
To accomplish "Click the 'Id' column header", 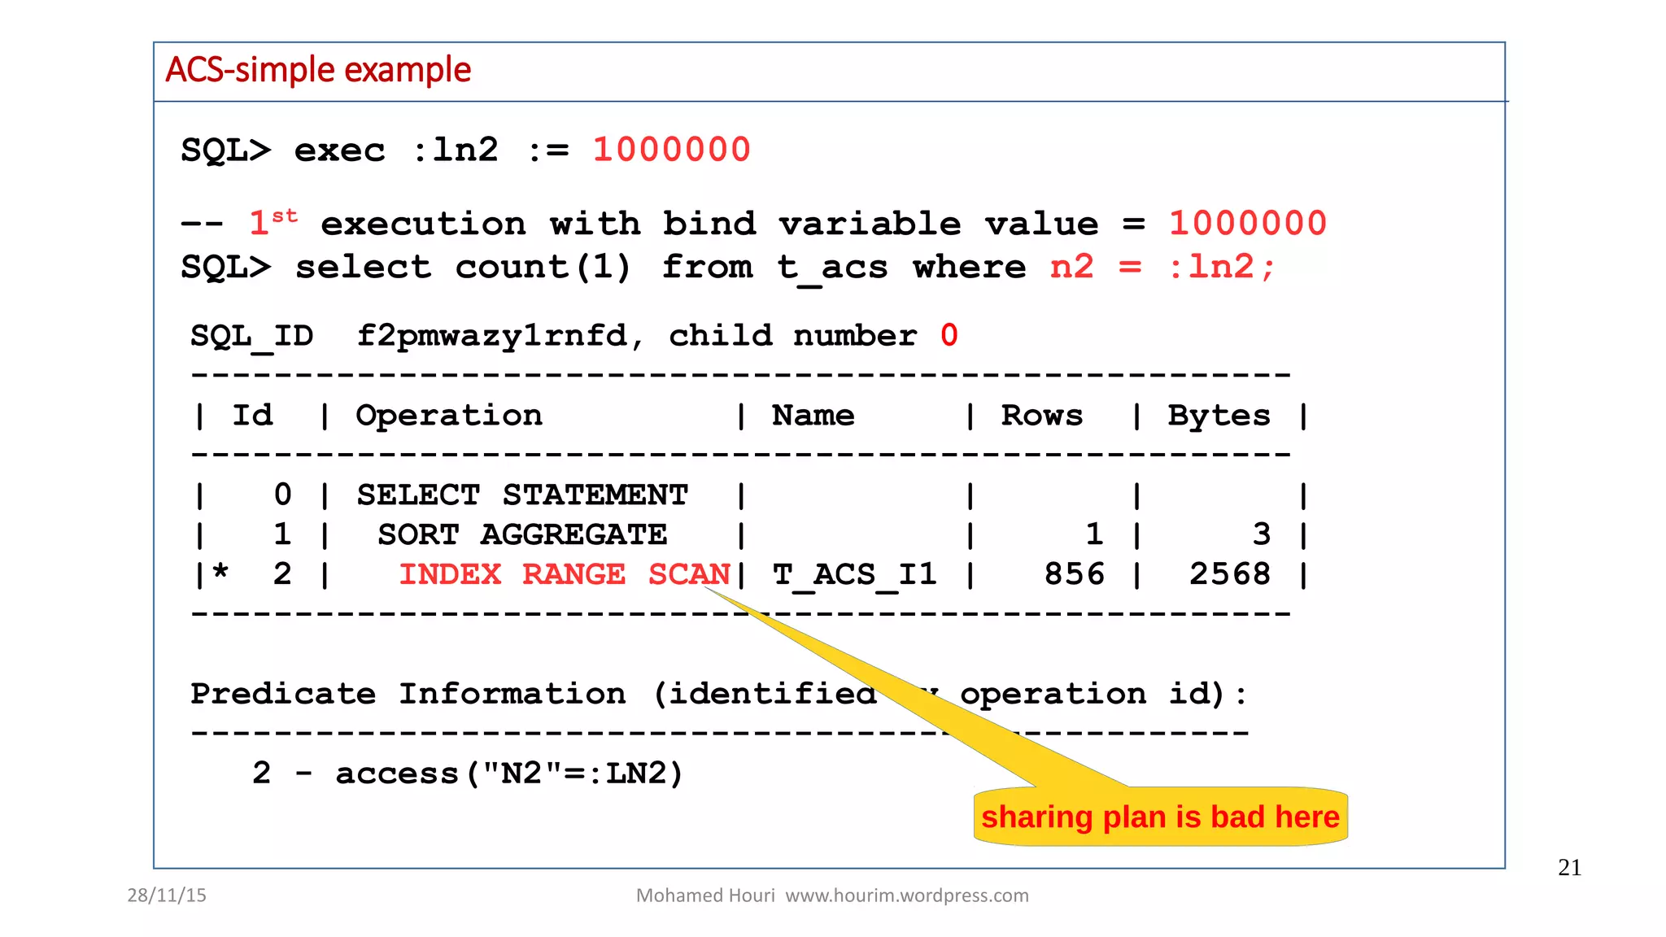I will pos(253,416).
